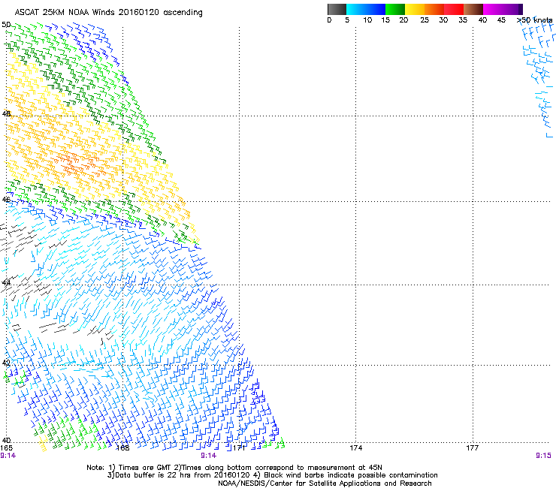This screenshot has height=488, width=556.
Task: Click the legend tick label '25'
Action: click(x=425, y=20)
